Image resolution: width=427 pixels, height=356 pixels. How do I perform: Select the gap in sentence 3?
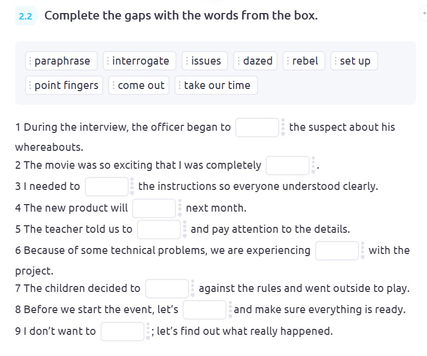tap(106, 187)
